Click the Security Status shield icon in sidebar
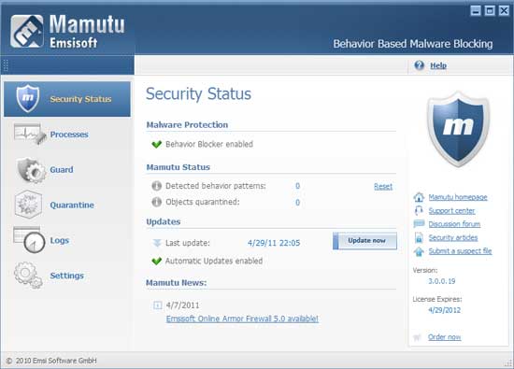 pos(28,99)
